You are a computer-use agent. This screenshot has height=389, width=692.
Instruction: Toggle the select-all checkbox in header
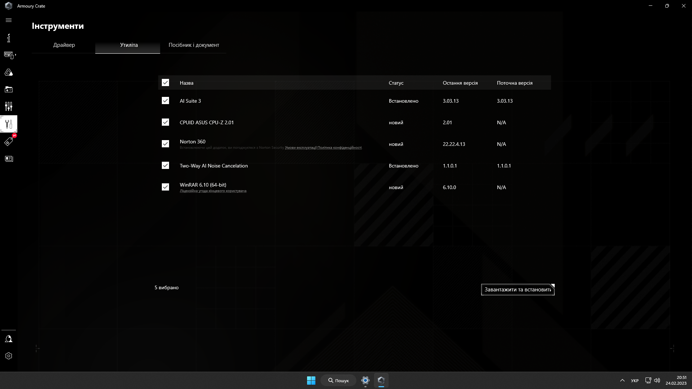pyautogui.click(x=165, y=83)
